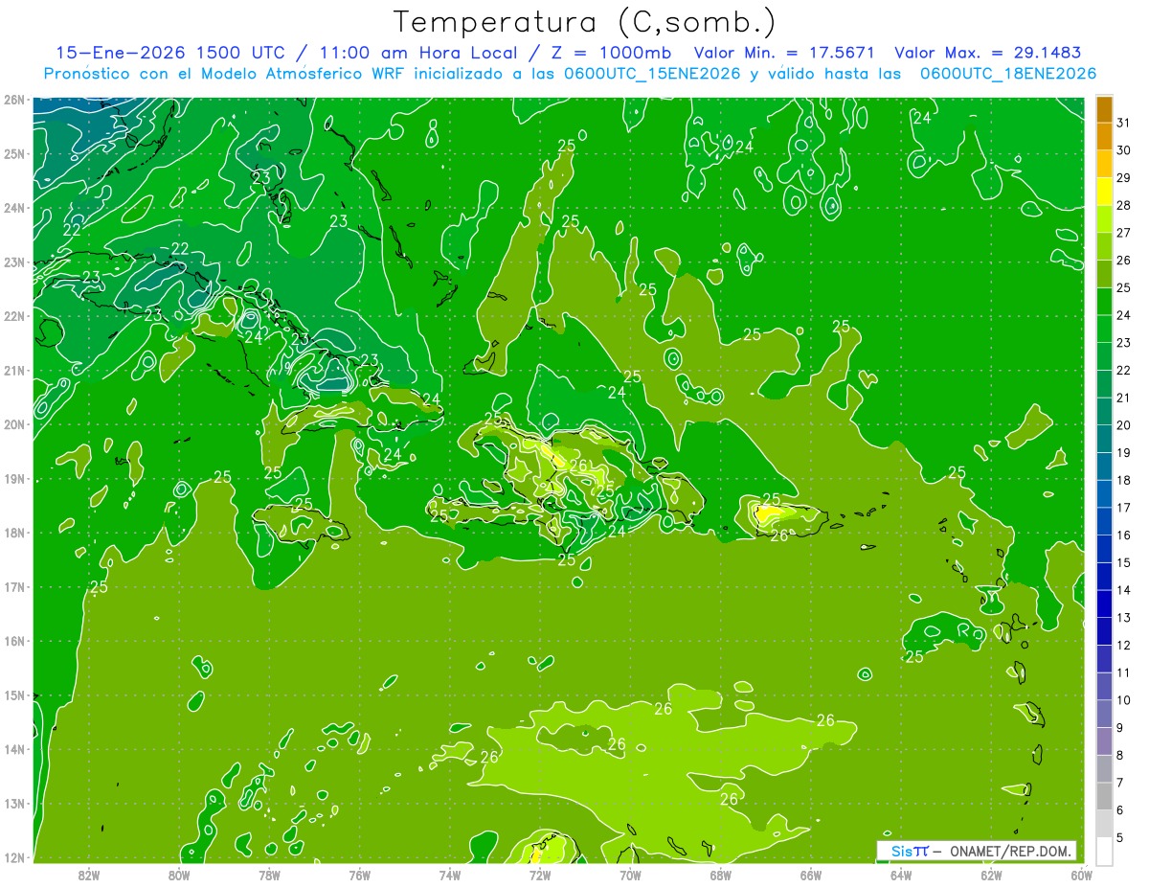The image size is (1149, 888).
Task: Click the 72W longitude axis label
Action: coord(540,875)
